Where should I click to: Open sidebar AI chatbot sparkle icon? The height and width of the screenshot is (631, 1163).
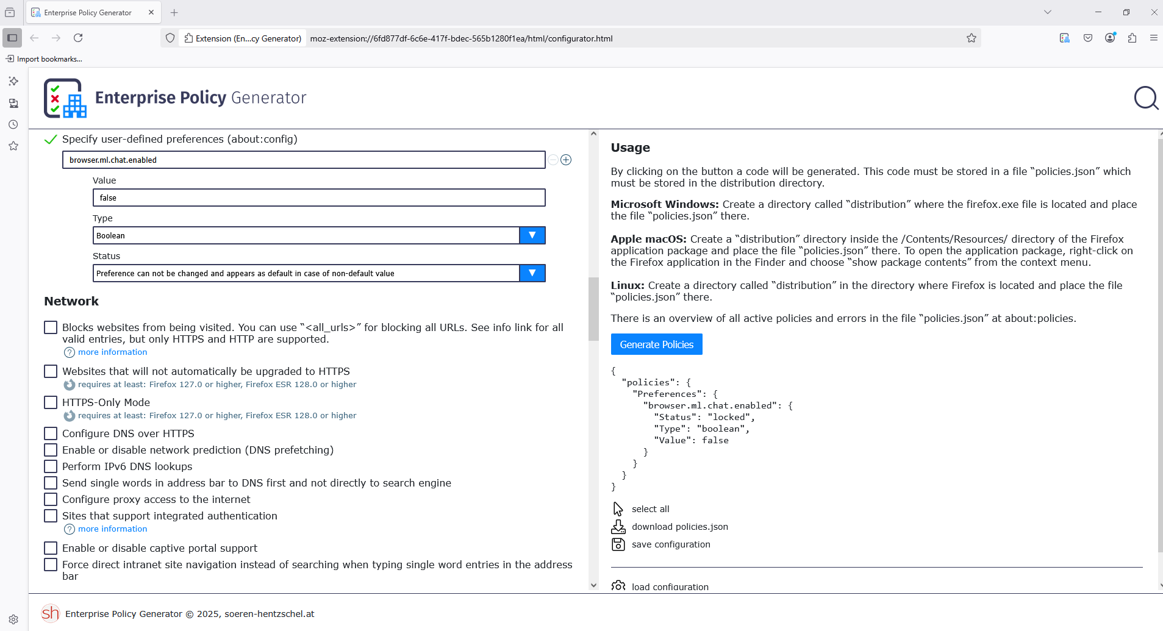coord(13,81)
